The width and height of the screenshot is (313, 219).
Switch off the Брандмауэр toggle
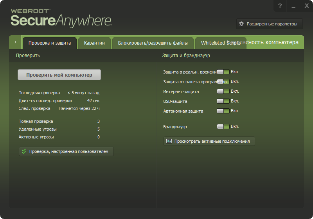223,126
